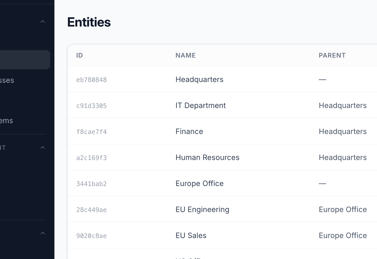The image size is (377, 259).
Task: Open the IT Department entity
Action: point(200,105)
